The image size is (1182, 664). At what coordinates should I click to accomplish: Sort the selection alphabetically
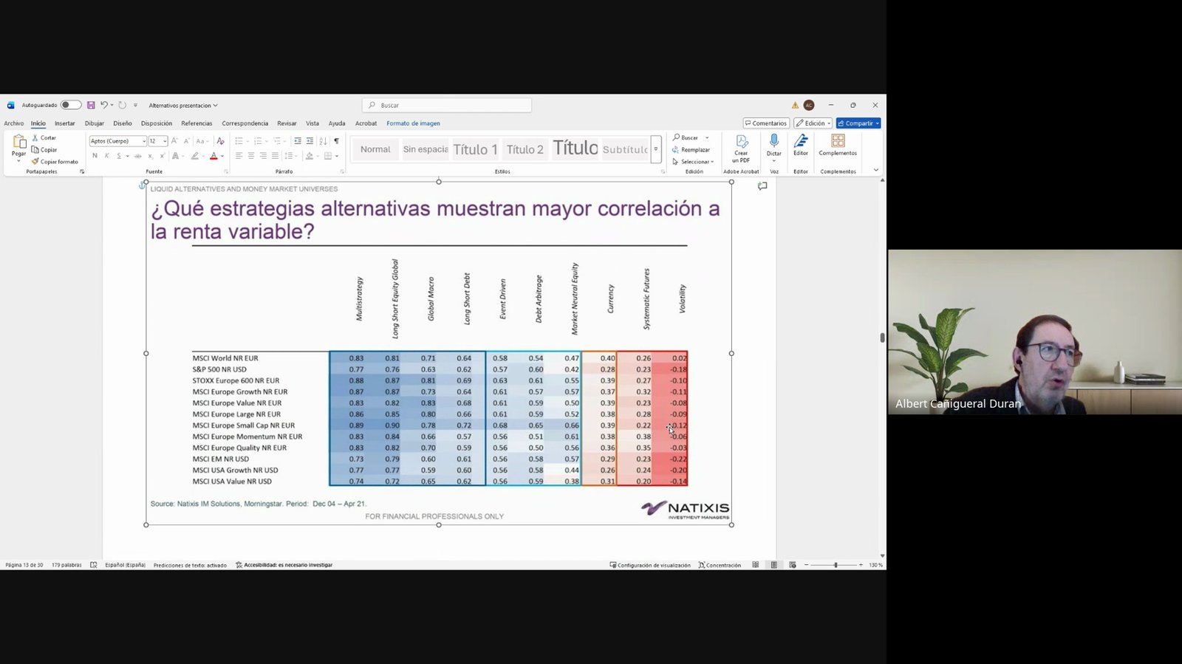point(323,141)
